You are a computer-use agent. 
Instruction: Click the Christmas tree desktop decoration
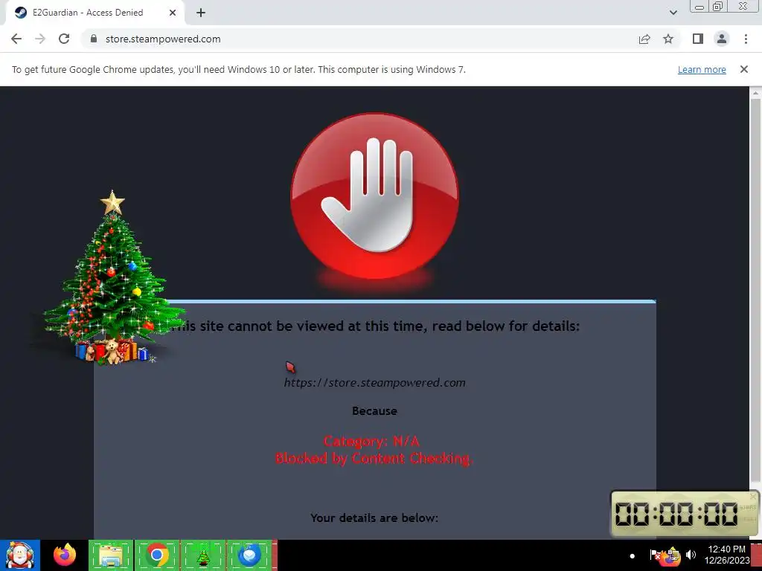[x=112, y=278]
